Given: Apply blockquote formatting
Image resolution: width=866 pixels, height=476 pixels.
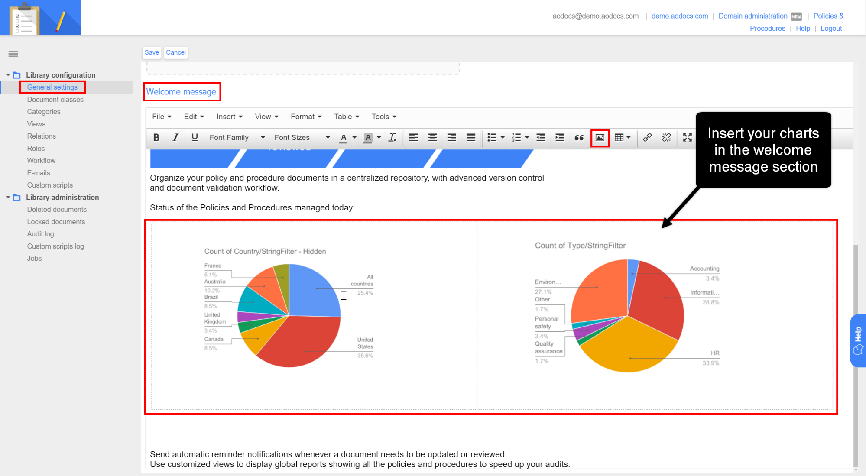Looking at the screenshot, I should tap(579, 138).
